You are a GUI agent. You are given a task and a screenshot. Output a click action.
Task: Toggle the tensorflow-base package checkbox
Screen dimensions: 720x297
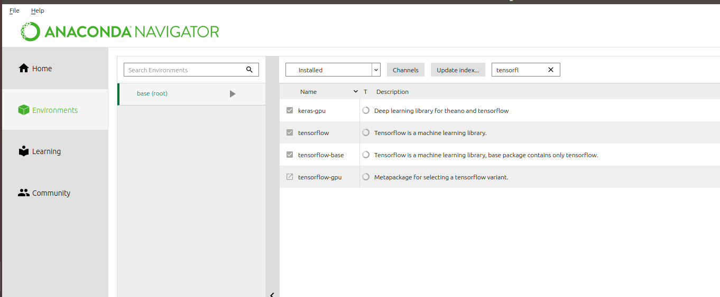coord(289,155)
